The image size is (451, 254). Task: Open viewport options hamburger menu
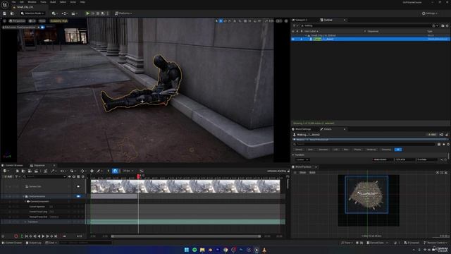(x=4, y=21)
